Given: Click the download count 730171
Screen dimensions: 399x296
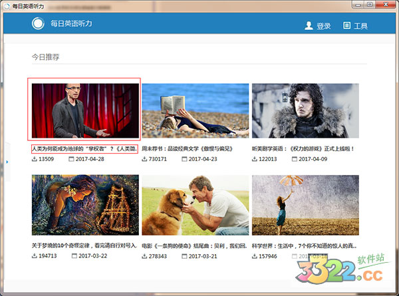Looking at the screenshot, I should click(x=158, y=159).
